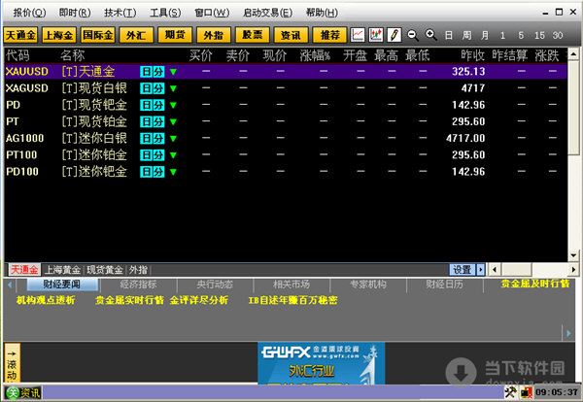Click the zoom out magnifier
Viewport: 583px width, 402px height.
click(x=413, y=35)
